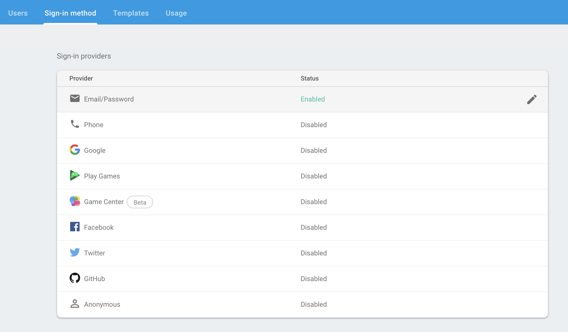The height and width of the screenshot is (332, 568).
Task: Click the Beta badge beside Game Center
Action: coord(140,202)
